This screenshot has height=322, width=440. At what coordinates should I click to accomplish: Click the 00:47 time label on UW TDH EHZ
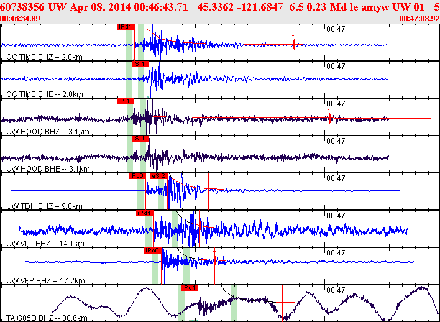tap(336, 178)
